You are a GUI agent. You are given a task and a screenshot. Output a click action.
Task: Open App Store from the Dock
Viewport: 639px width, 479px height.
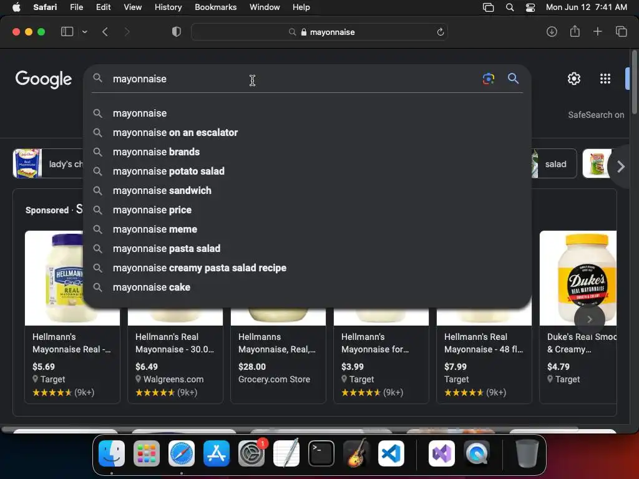pyautogui.click(x=217, y=453)
